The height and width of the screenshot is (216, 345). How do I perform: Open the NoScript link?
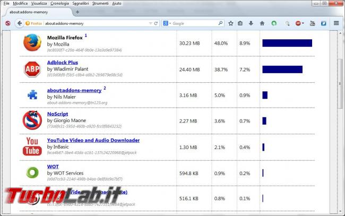pyautogui.click(x=58, y=114)
